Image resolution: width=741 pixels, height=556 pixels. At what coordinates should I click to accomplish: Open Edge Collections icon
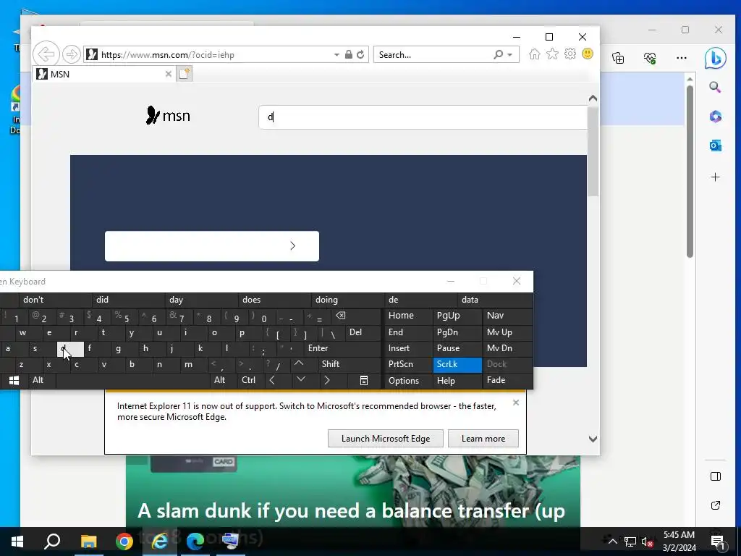coord(618,58)
